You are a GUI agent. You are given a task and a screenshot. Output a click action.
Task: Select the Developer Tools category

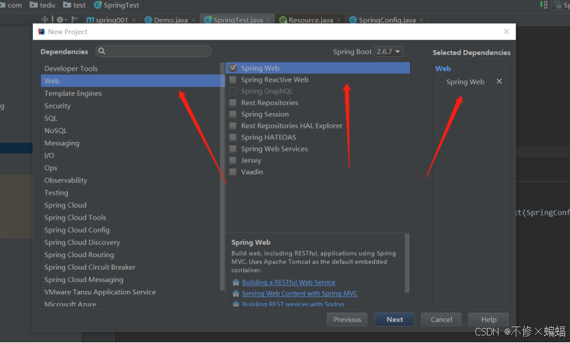pos(130,69)
